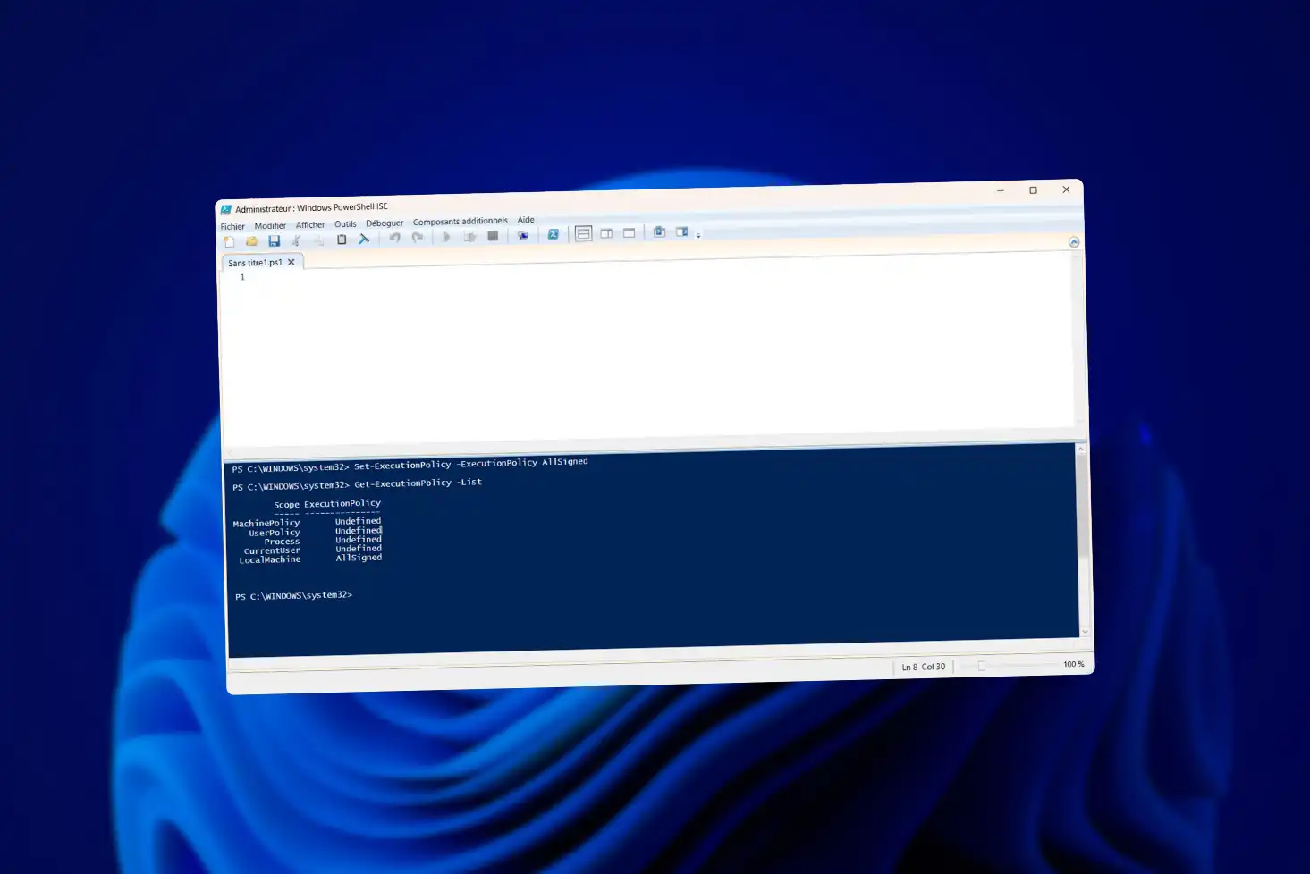Click the PowerShell ISE title bar app icon
1310x874 pixels.
pyautogui.click(x=225, y=210)
